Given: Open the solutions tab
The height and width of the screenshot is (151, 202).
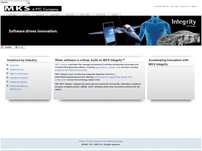Looking at the screenshot, I should click(x=40, y=14).
